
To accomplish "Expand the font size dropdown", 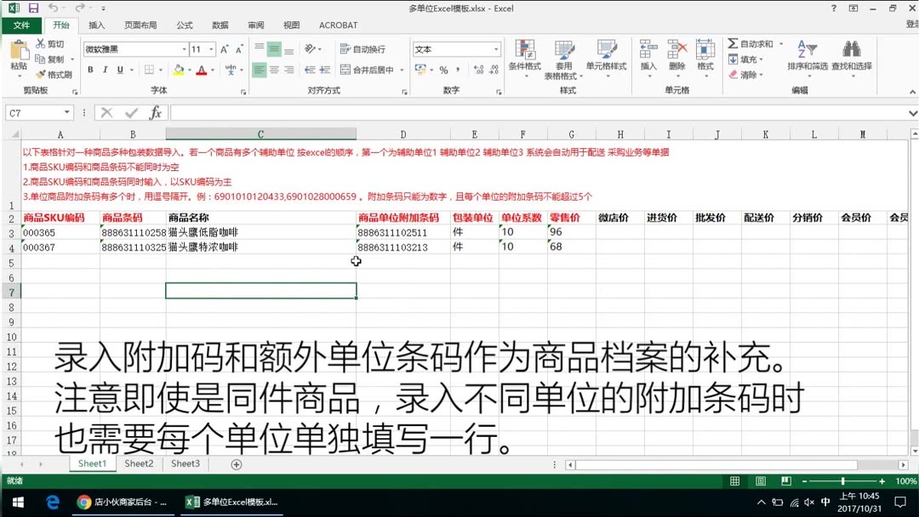I will 209,49.
